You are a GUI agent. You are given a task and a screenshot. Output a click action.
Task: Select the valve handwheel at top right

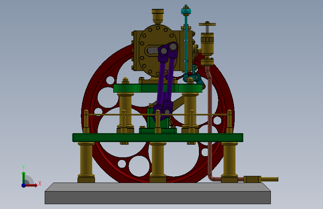(x=207, y=24)
